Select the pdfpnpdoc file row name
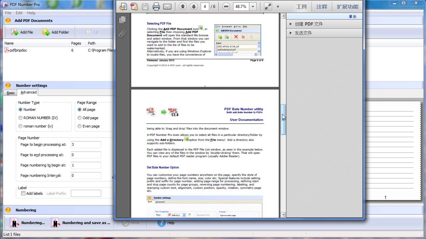Screen dimensions: 426x239 coord(18,50)
